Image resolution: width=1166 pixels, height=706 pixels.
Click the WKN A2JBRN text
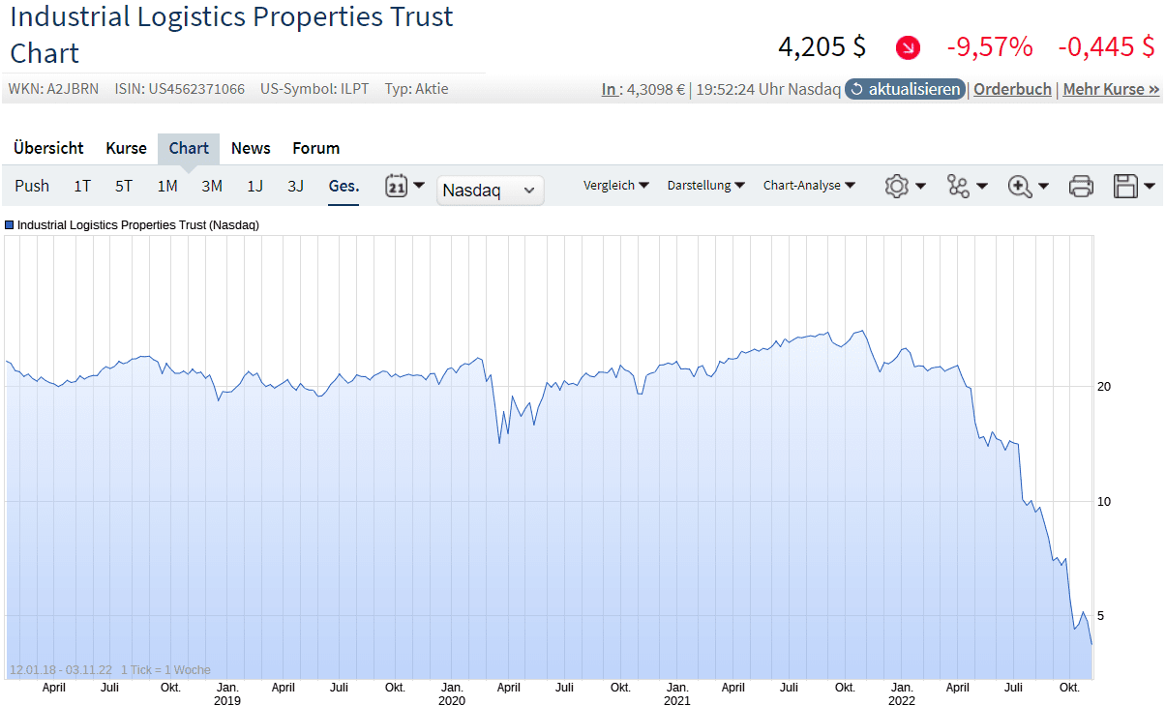click(53, 89)
